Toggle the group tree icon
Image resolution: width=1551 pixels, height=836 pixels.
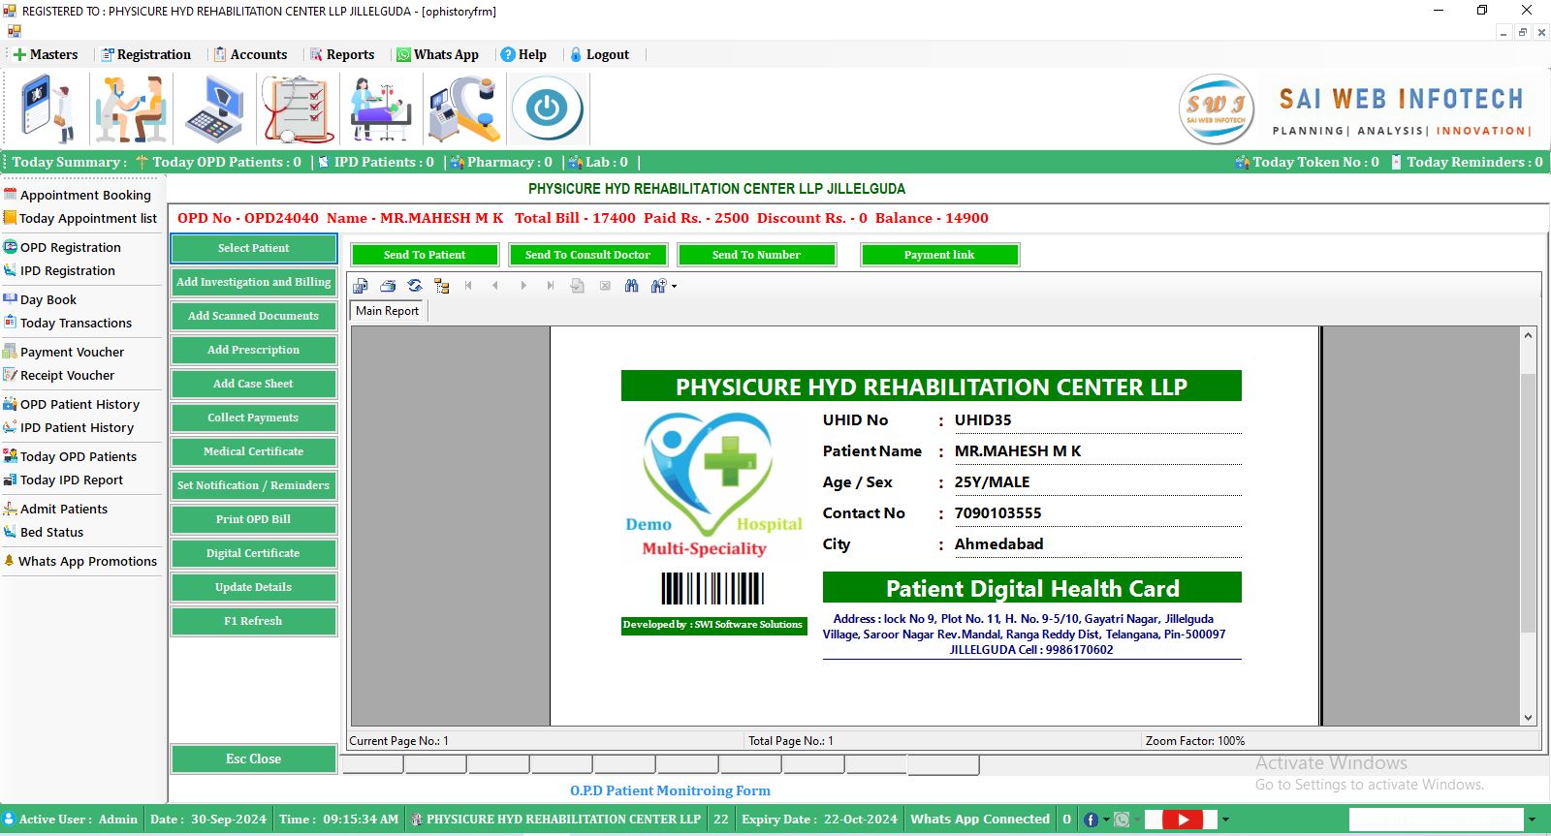442,286
